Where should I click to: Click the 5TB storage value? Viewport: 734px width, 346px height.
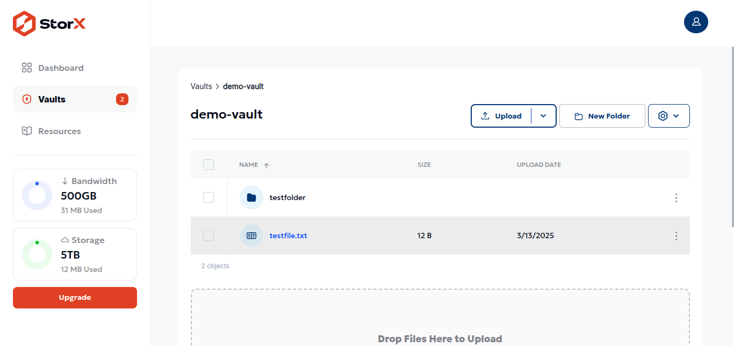click(x=70, y=255)
